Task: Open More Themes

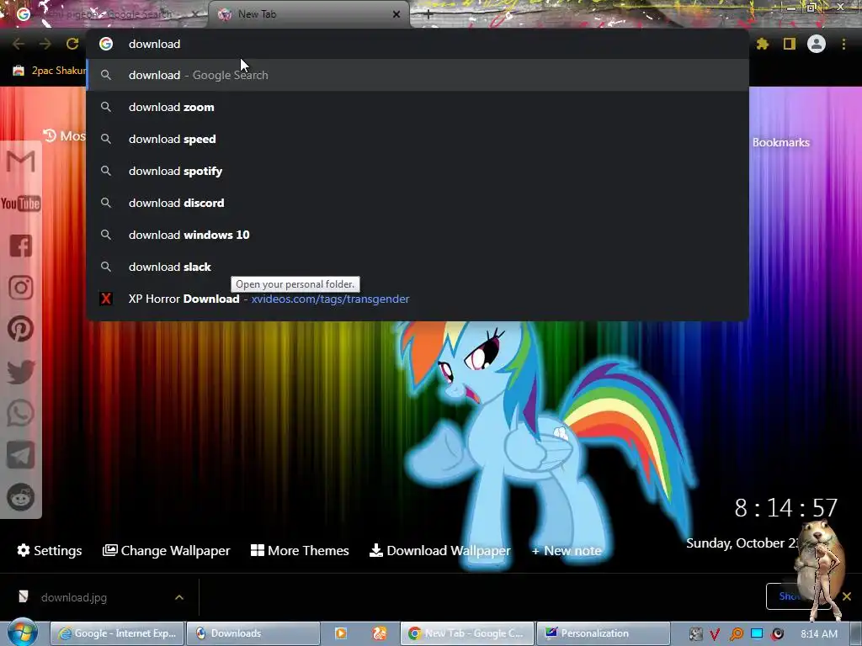Action: [x=300, y=550]
